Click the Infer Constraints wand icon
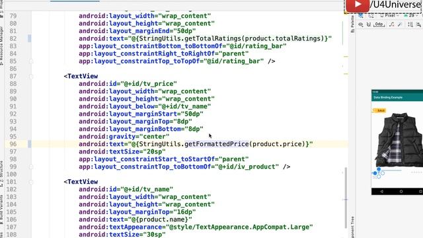Screen dimensions: 423x238 [x=400, y=24]
